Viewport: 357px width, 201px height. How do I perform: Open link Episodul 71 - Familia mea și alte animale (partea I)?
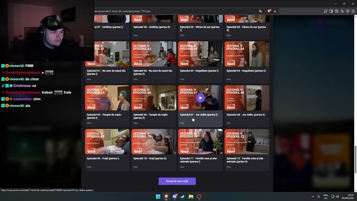tap(198, 160)
